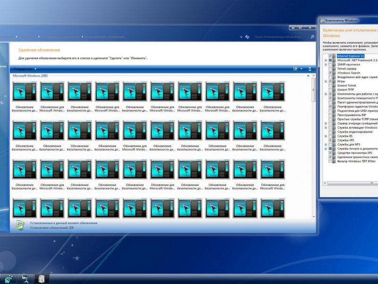The height and width of the screenshot is (284, 378).
Task: Check the Клиент Telnet checkbox
Action: click(330, 86)
